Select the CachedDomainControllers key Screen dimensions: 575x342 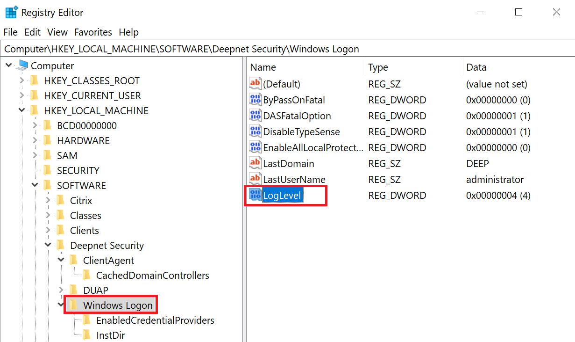152,276
